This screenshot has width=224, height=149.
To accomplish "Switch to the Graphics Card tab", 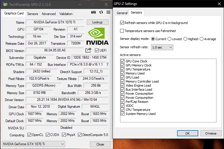I will 14,13.
